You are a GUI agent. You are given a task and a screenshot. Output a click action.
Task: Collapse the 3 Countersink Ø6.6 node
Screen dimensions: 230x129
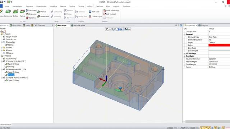[x=2, y=70]
